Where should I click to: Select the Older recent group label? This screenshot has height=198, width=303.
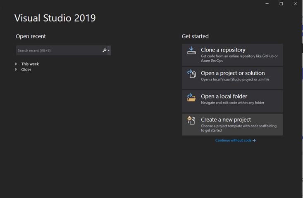pyautogui.click(x=26, y=69)
